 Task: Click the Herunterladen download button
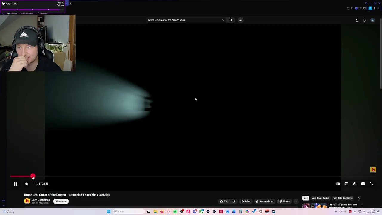(264, 201)
